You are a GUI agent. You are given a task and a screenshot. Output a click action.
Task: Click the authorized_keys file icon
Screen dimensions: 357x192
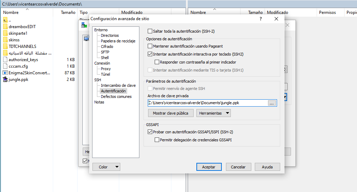tap(5, 60)
